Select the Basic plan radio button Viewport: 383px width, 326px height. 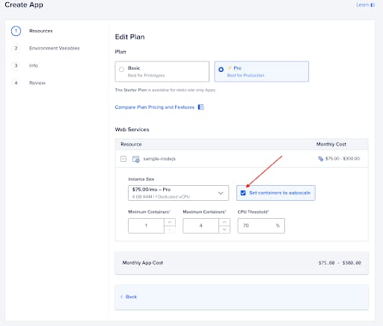(x=121, y=70)
